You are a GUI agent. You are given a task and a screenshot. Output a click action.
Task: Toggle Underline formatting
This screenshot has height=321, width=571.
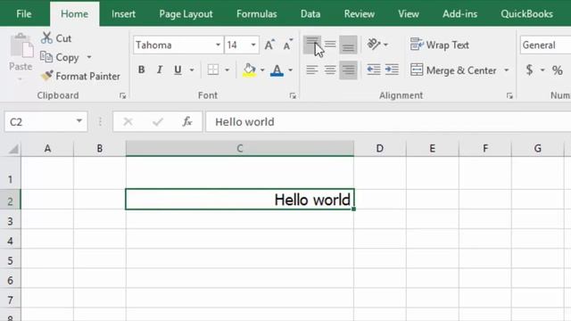point(178,70)
